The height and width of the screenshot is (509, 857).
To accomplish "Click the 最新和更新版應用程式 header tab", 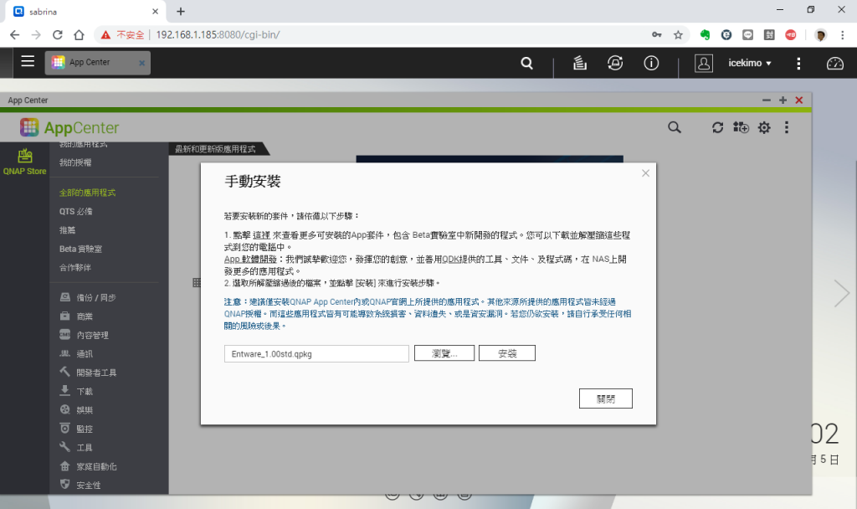I will point(215,149).
